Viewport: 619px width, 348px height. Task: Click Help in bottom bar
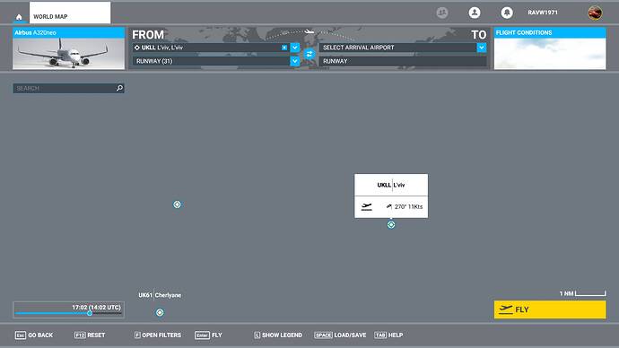(388, 335)
